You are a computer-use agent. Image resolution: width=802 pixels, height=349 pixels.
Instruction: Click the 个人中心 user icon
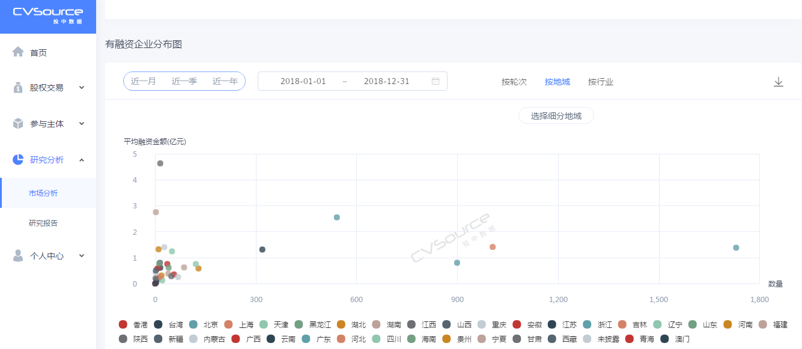[18, 256]
